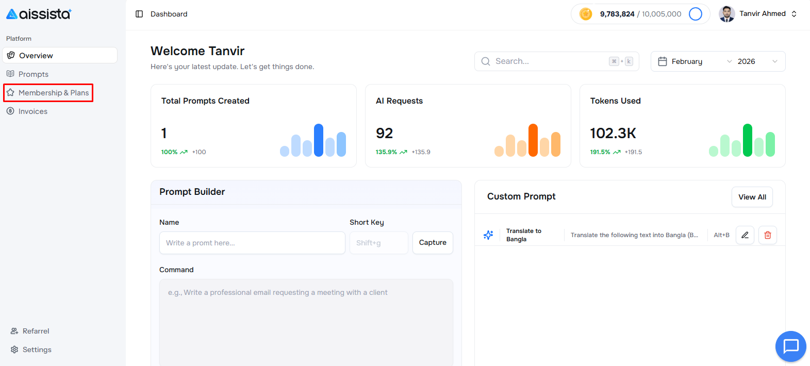Open the February month dropdown

tap(701, 61)
